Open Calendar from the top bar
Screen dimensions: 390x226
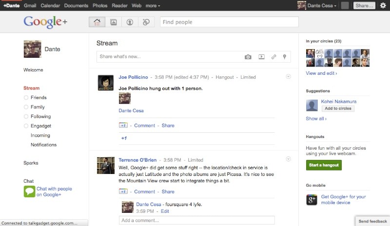coord(50,5)
